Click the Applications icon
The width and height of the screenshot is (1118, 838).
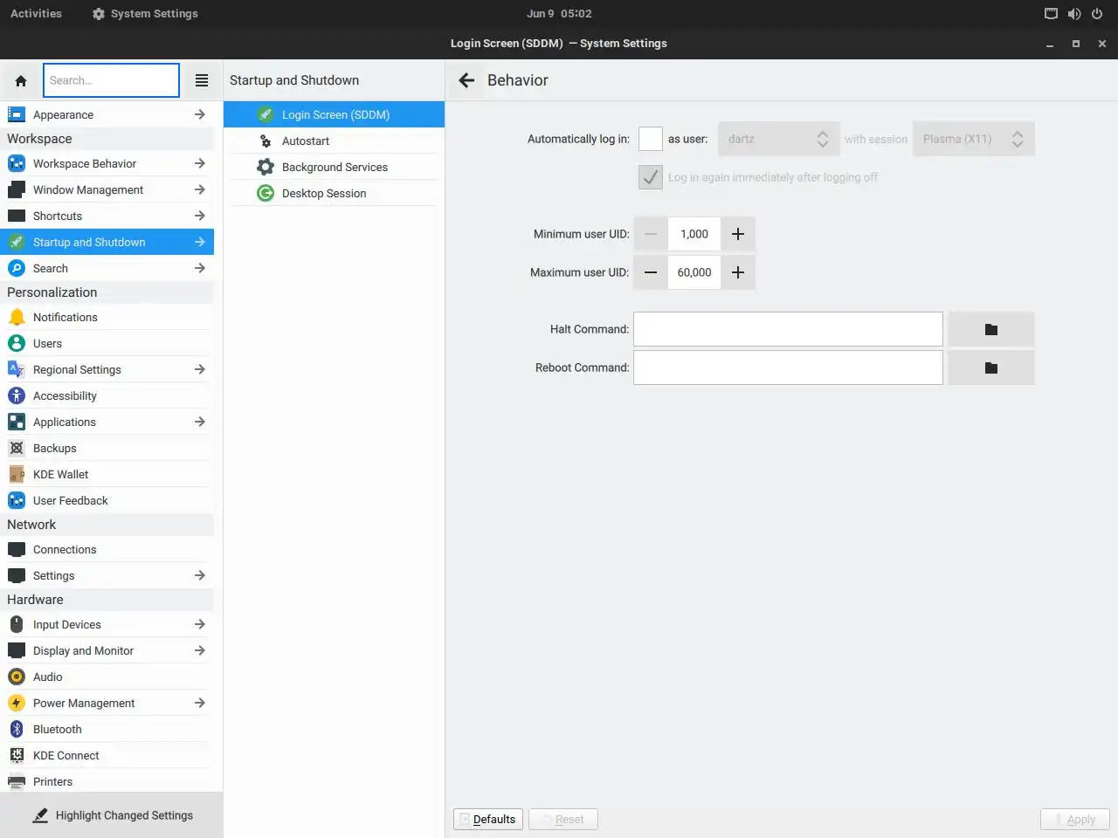point(17,422)
